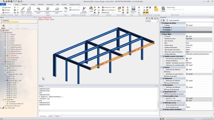Click the Affichage settings icon
Image resolution: width=214 pixels, height=120 pixels.
click(3, 10)
